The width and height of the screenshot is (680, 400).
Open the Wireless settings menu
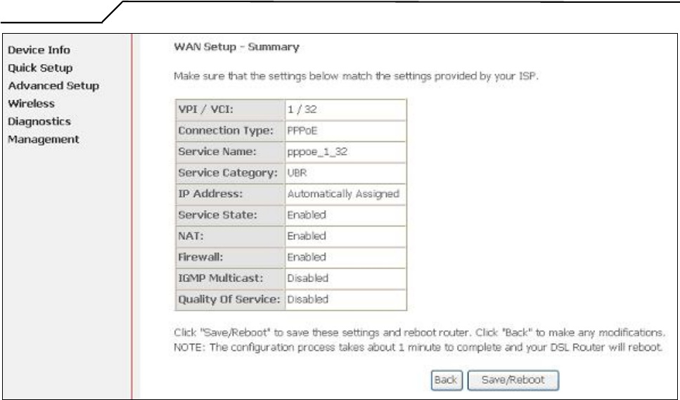(x=31, y=103)
